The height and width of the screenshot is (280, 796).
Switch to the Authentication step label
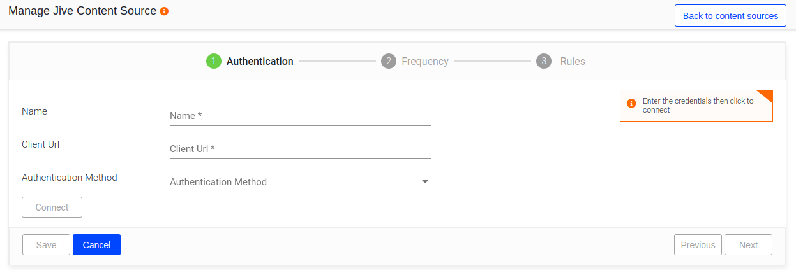pyautogui.click(x=260, y=62)
